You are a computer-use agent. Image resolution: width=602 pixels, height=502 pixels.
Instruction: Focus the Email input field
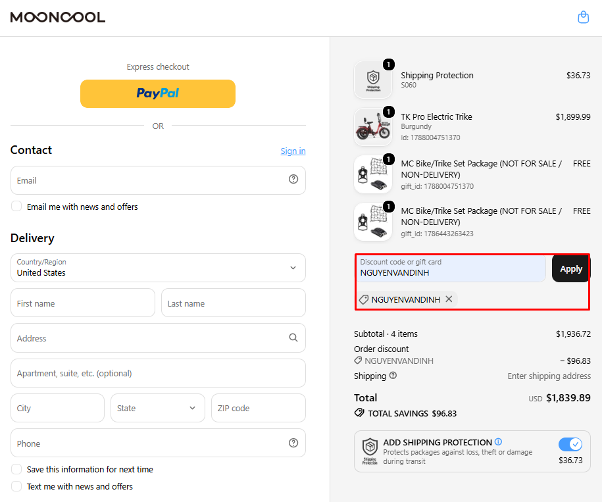pyautogui.click(x=158, y=180)
